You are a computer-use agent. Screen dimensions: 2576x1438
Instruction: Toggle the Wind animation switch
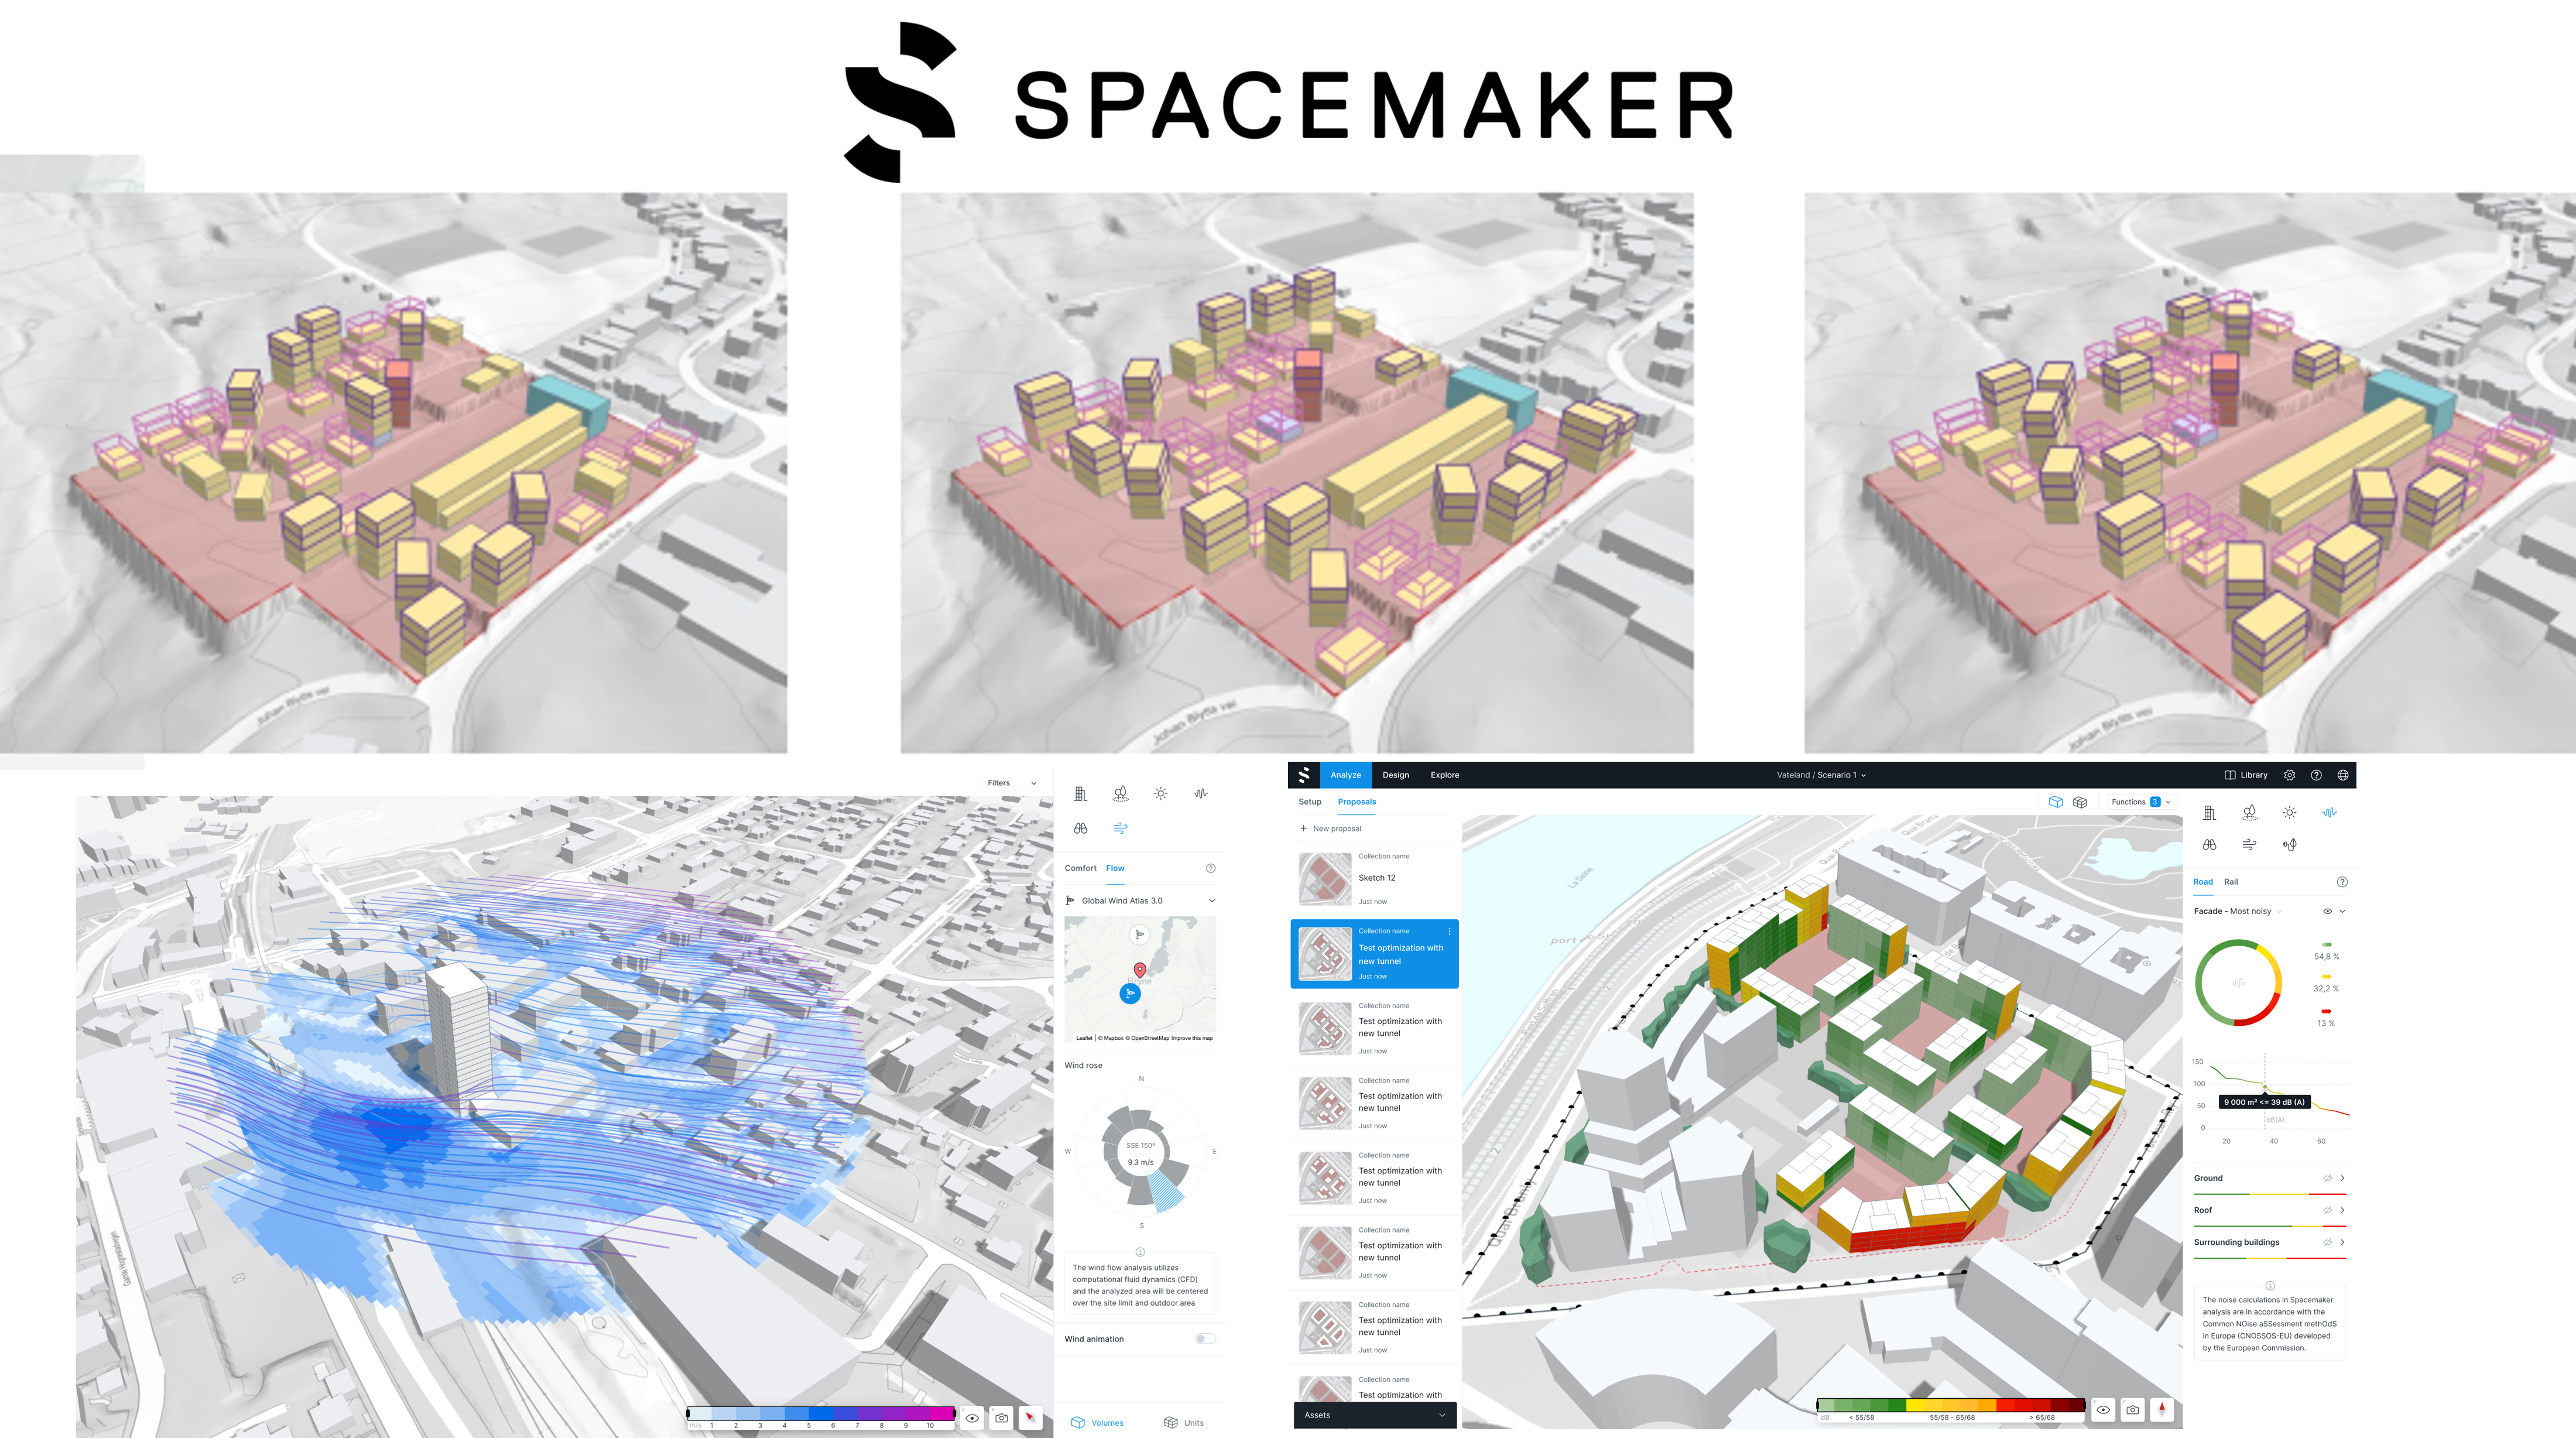tap(1205, 1339)
